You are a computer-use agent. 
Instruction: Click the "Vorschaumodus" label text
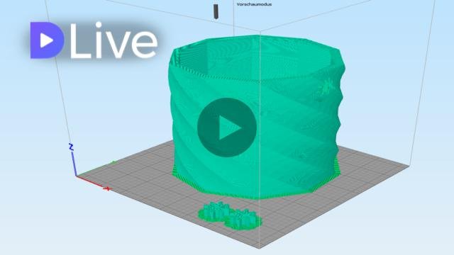click(x=254, y=4)
